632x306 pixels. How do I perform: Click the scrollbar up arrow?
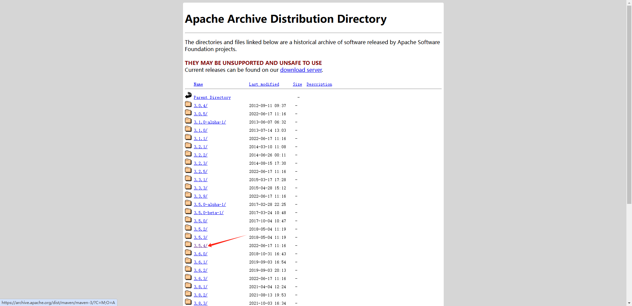pos(629,3)
